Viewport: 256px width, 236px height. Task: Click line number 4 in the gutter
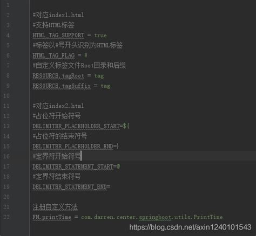[x=8, y=35]
